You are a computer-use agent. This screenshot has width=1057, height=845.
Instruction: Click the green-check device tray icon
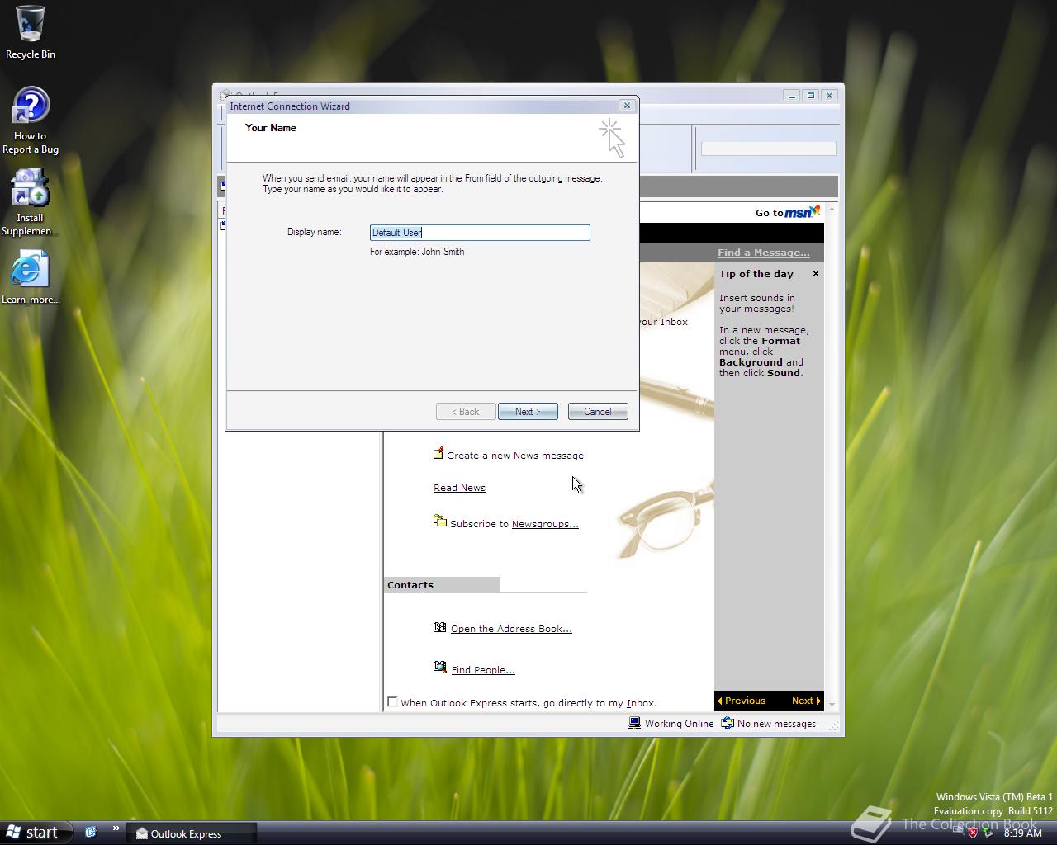pos(988,833)
